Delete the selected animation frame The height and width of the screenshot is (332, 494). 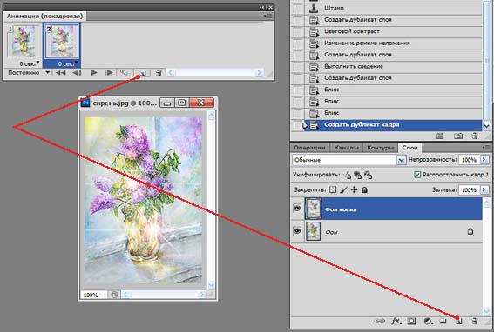[159, 73]
